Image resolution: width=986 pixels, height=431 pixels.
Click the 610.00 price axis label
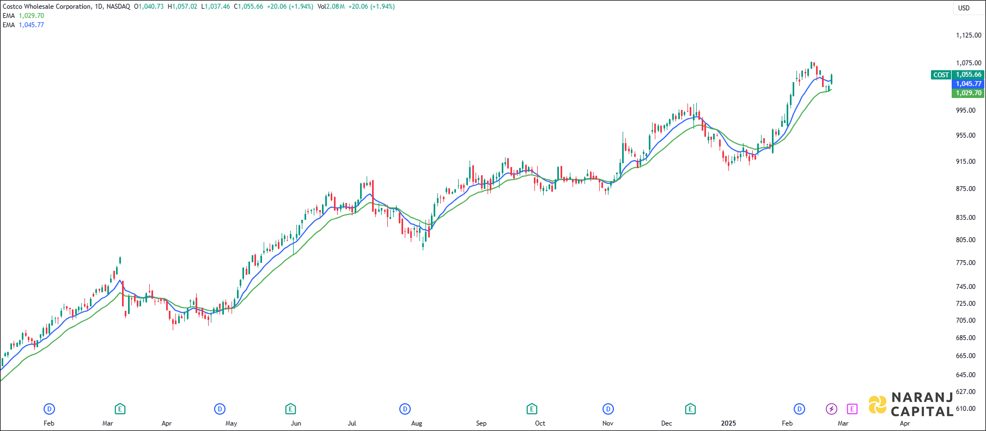click(966, 409)
